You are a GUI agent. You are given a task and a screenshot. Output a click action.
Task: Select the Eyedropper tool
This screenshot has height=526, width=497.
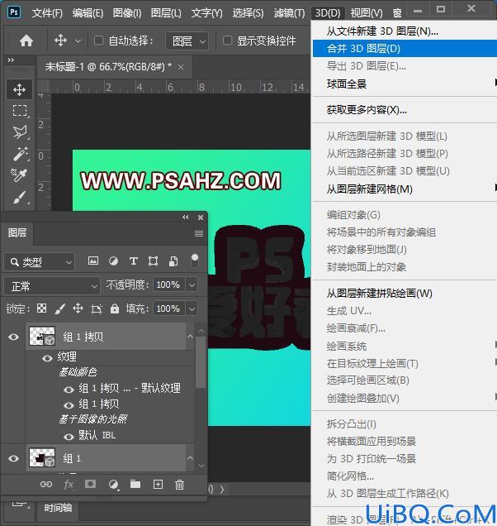19,175
